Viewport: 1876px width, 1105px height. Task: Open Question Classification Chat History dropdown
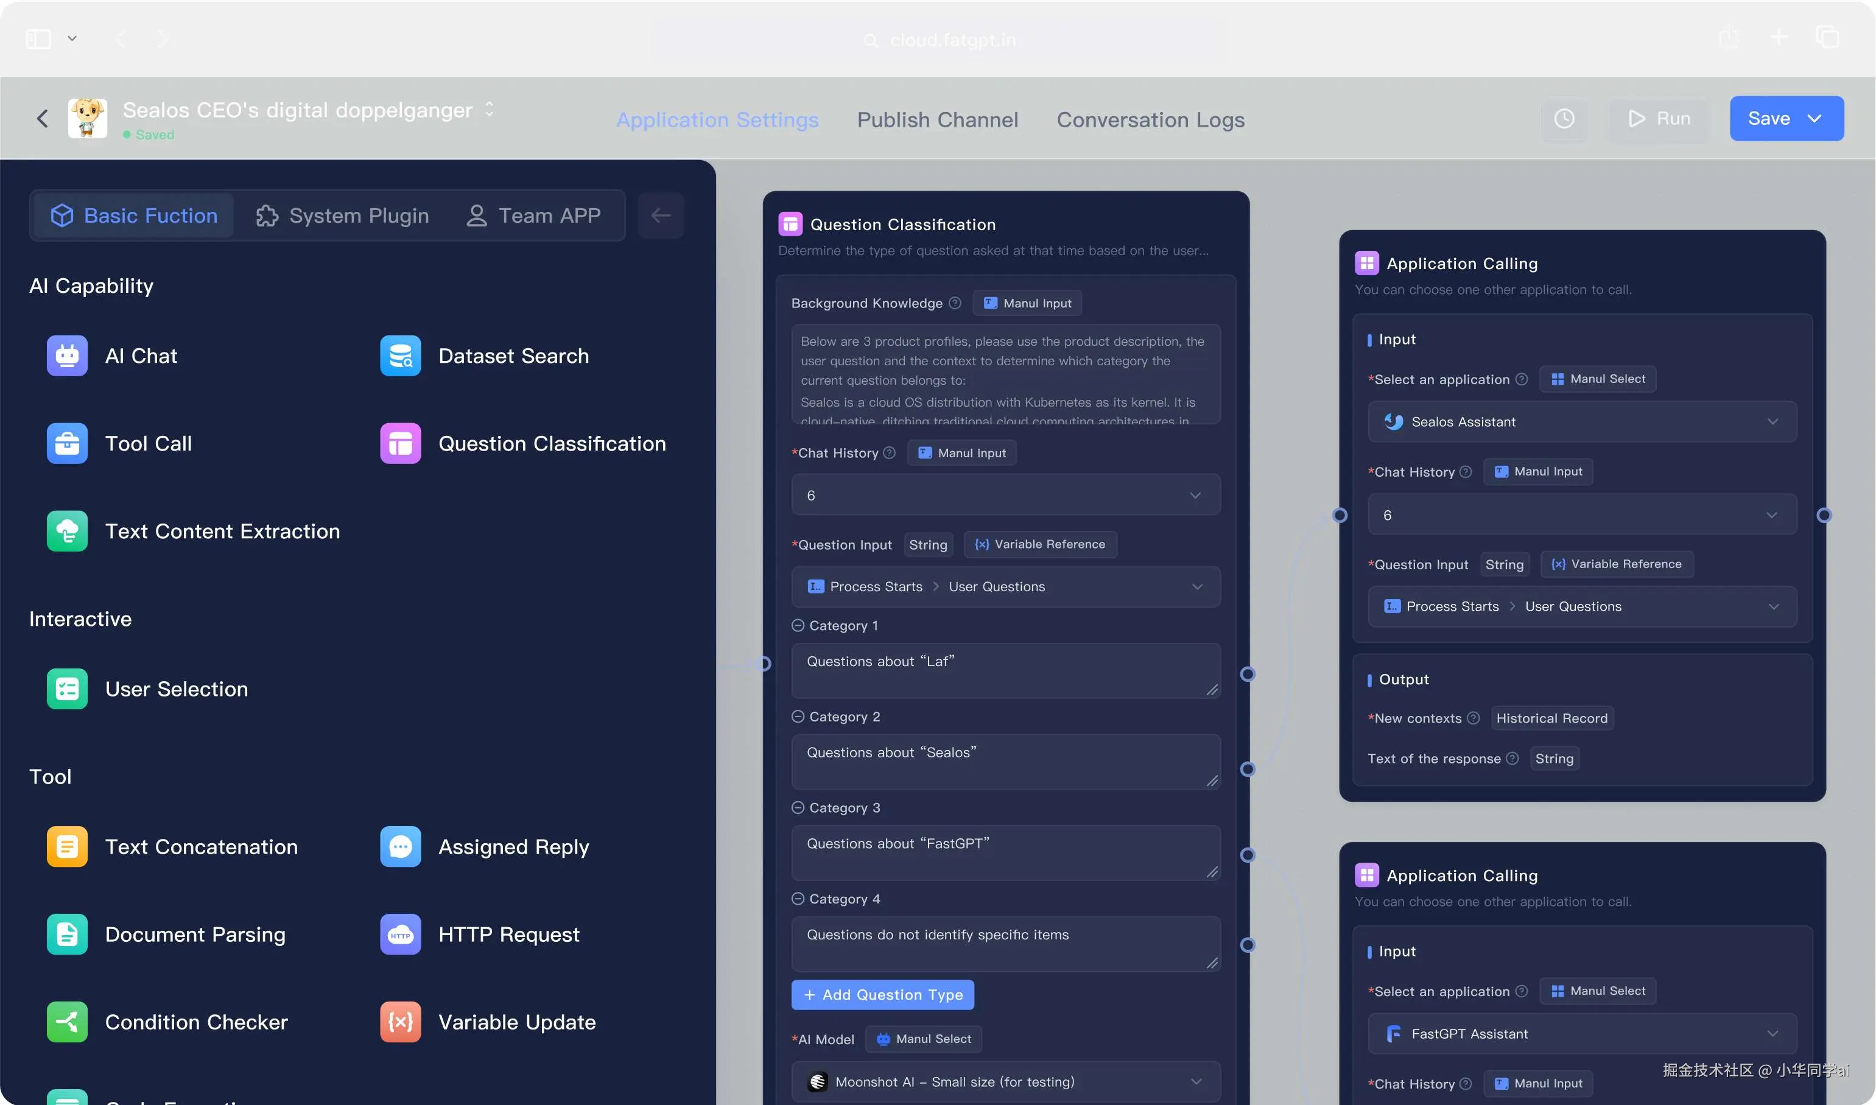click(1005, 495)
